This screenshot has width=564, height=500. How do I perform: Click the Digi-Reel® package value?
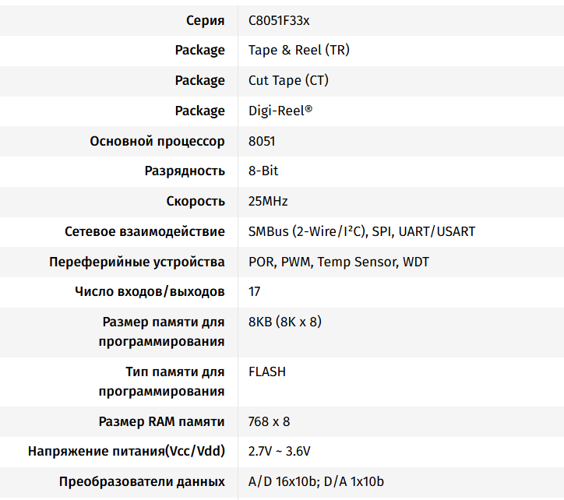pos(280,111)
